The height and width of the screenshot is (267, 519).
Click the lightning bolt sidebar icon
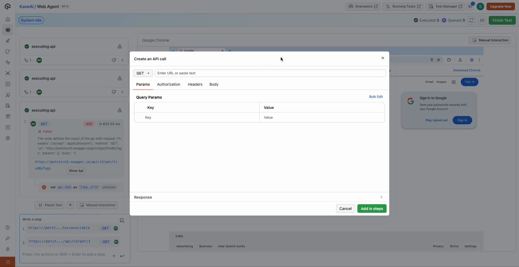8,84
